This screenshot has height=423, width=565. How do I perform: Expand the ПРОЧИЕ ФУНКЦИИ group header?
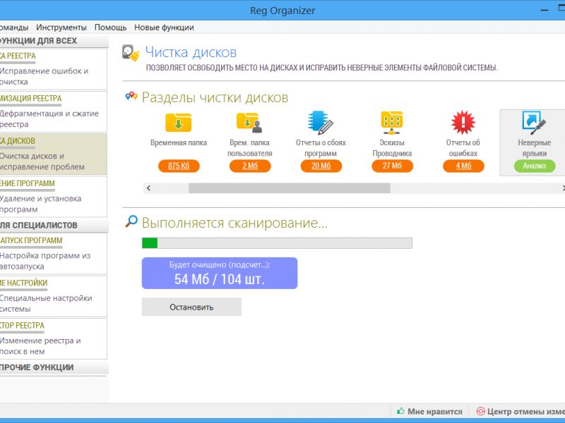(54, 367)
